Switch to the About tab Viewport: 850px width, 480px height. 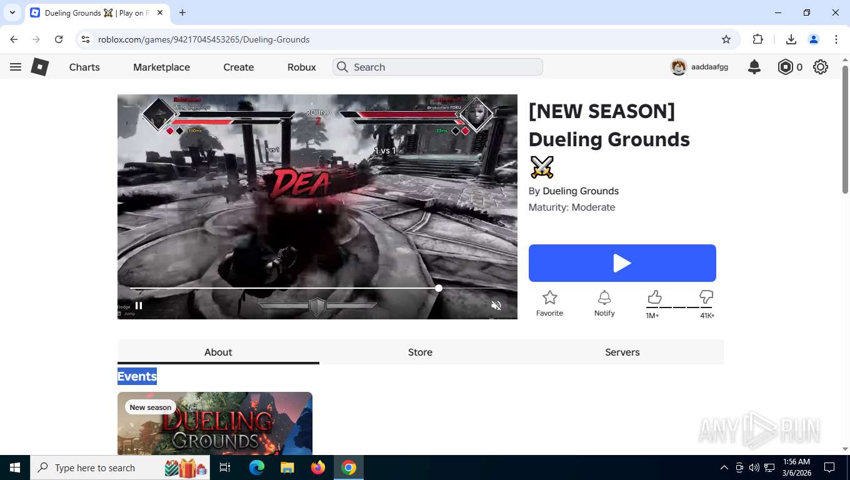click(218, 352)
